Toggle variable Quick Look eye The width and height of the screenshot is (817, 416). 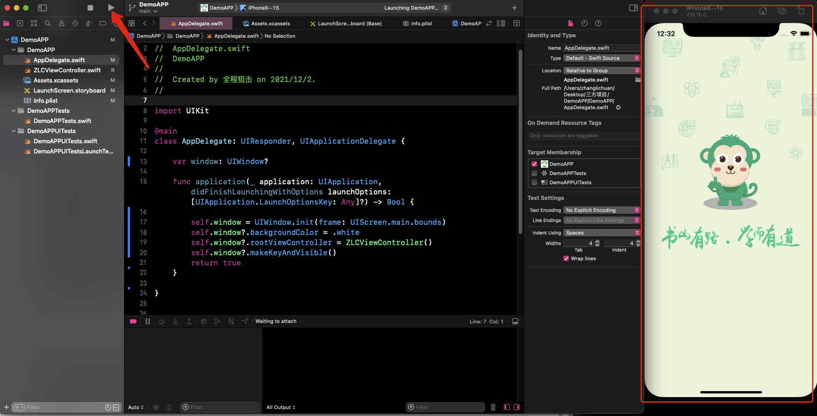tap(156, 407)
